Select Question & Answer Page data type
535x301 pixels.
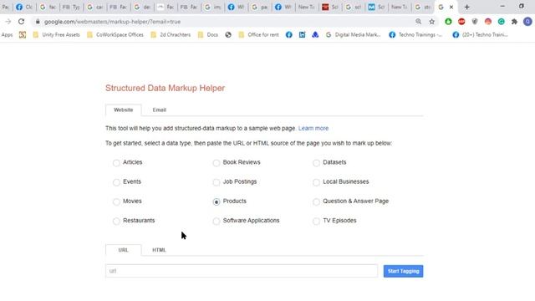click(x=316, y=202)
